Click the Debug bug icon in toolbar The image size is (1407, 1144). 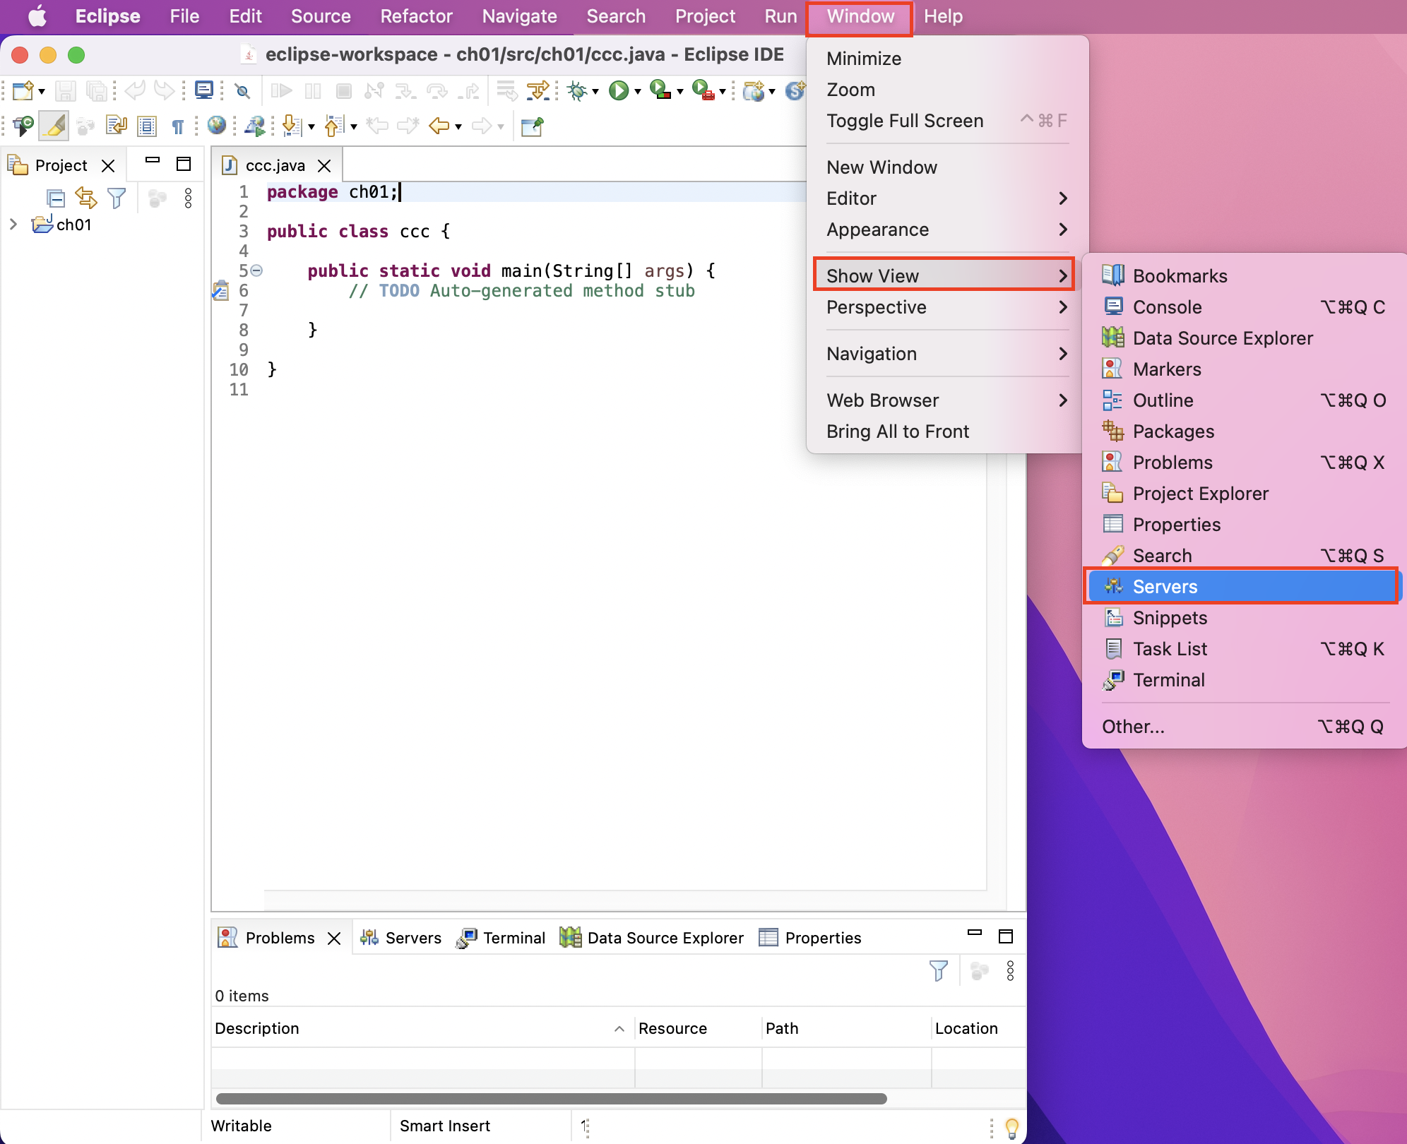pos(577,90)
